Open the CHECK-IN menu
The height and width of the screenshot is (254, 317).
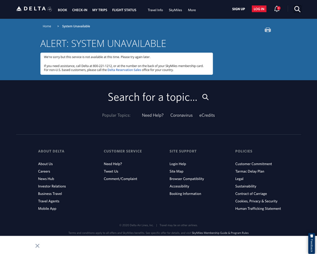click(x=80, y=10)
